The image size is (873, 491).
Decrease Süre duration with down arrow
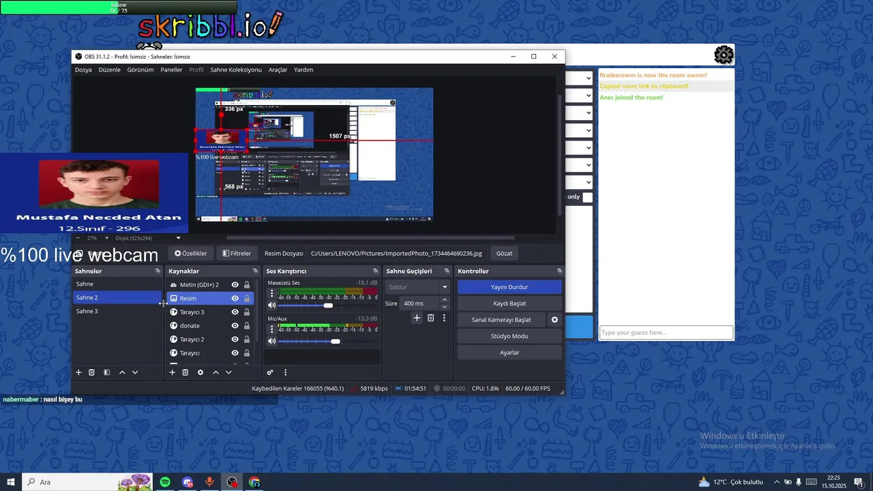[x=445, y=307]
